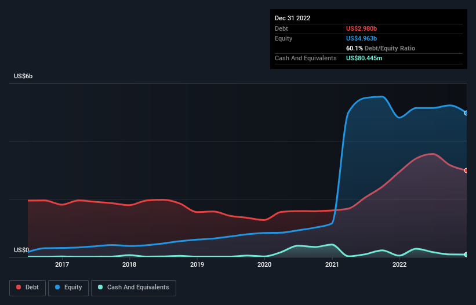Select the red Debt endpoint marker

click(x=466, y=170)
